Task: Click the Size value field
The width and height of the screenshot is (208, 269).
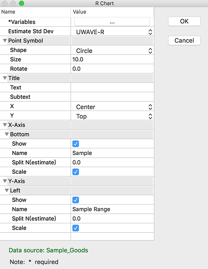Action: pos(112,59)
